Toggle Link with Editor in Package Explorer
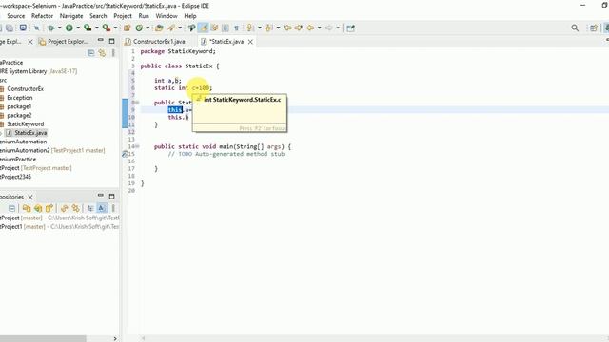 pyautogui.click(x=102, y=53)
